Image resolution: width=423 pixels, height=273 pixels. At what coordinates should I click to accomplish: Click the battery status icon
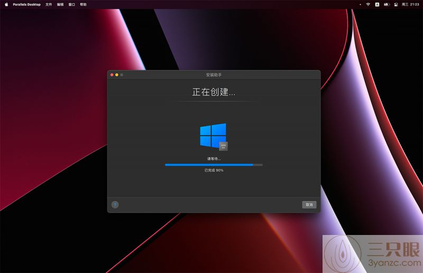[387, 4]
